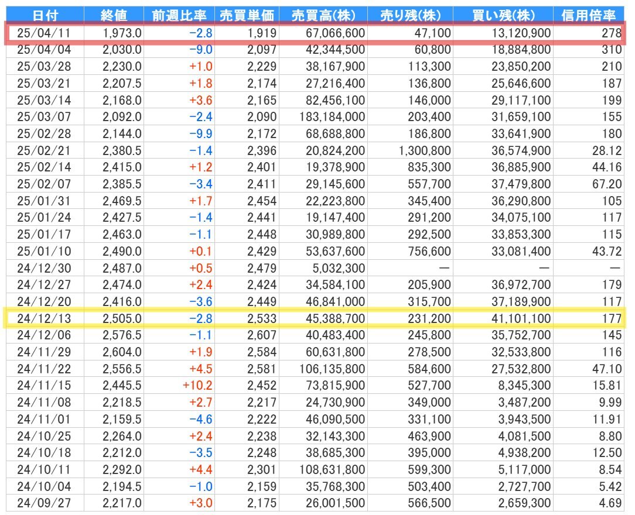
Task: Select date cell 25/03/28
Action: tap(44, 66)
